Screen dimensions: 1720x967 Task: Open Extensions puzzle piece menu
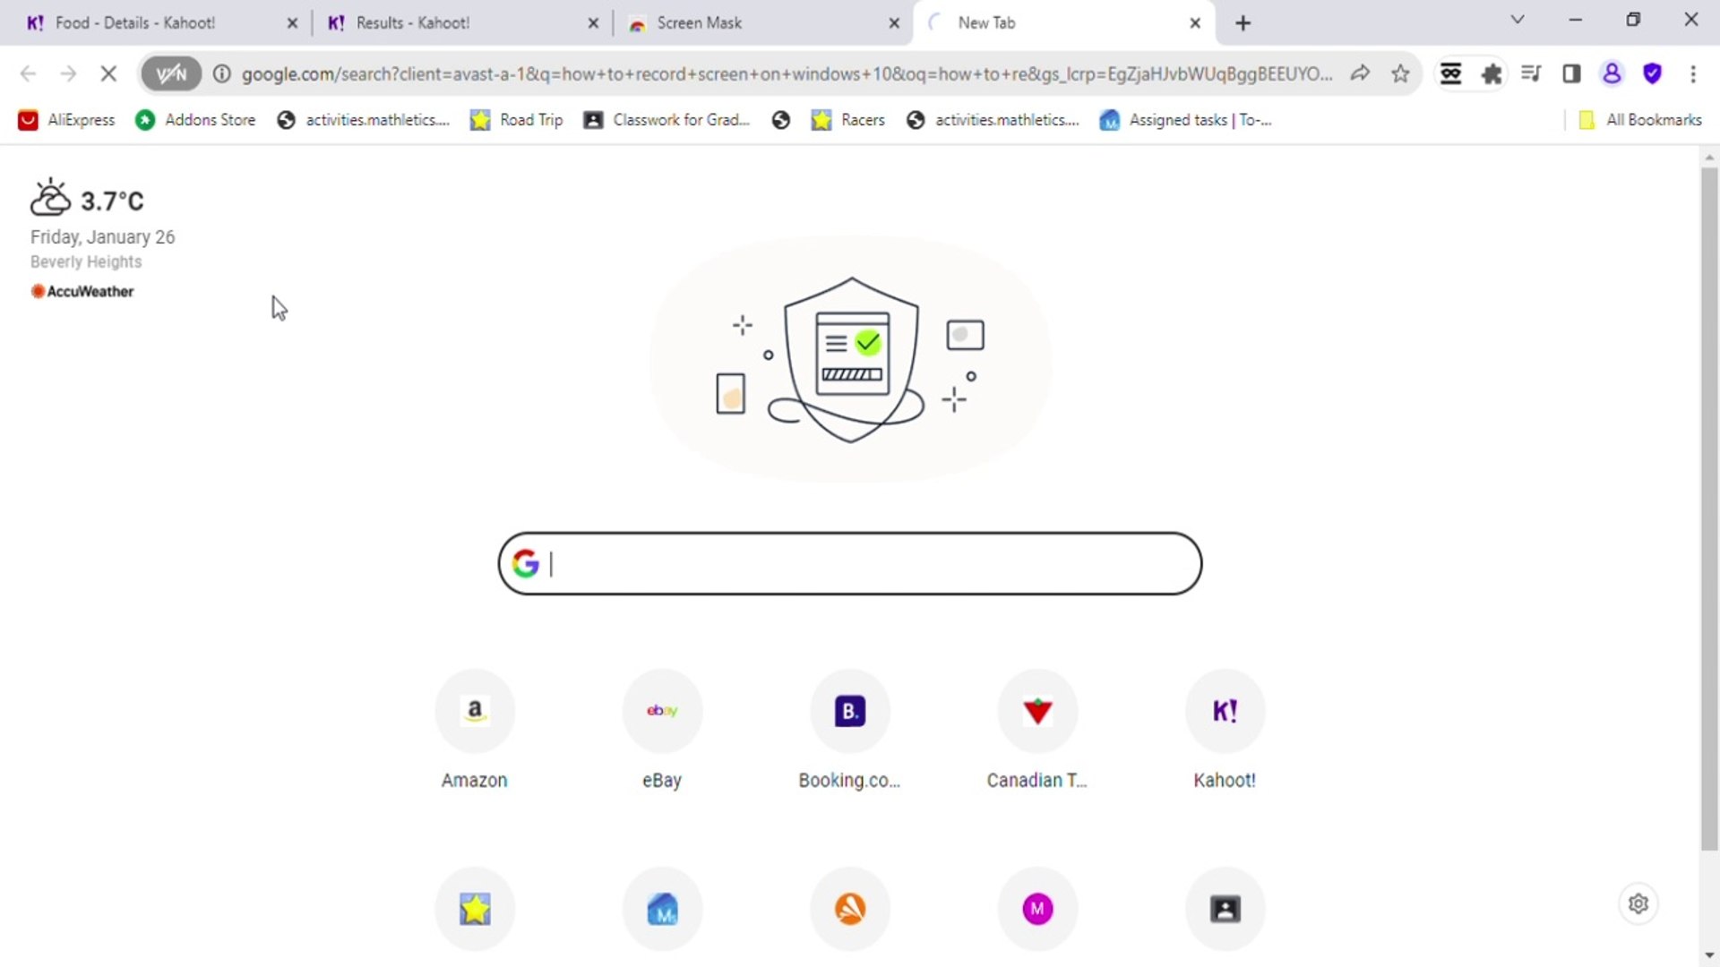[1492, 74]
